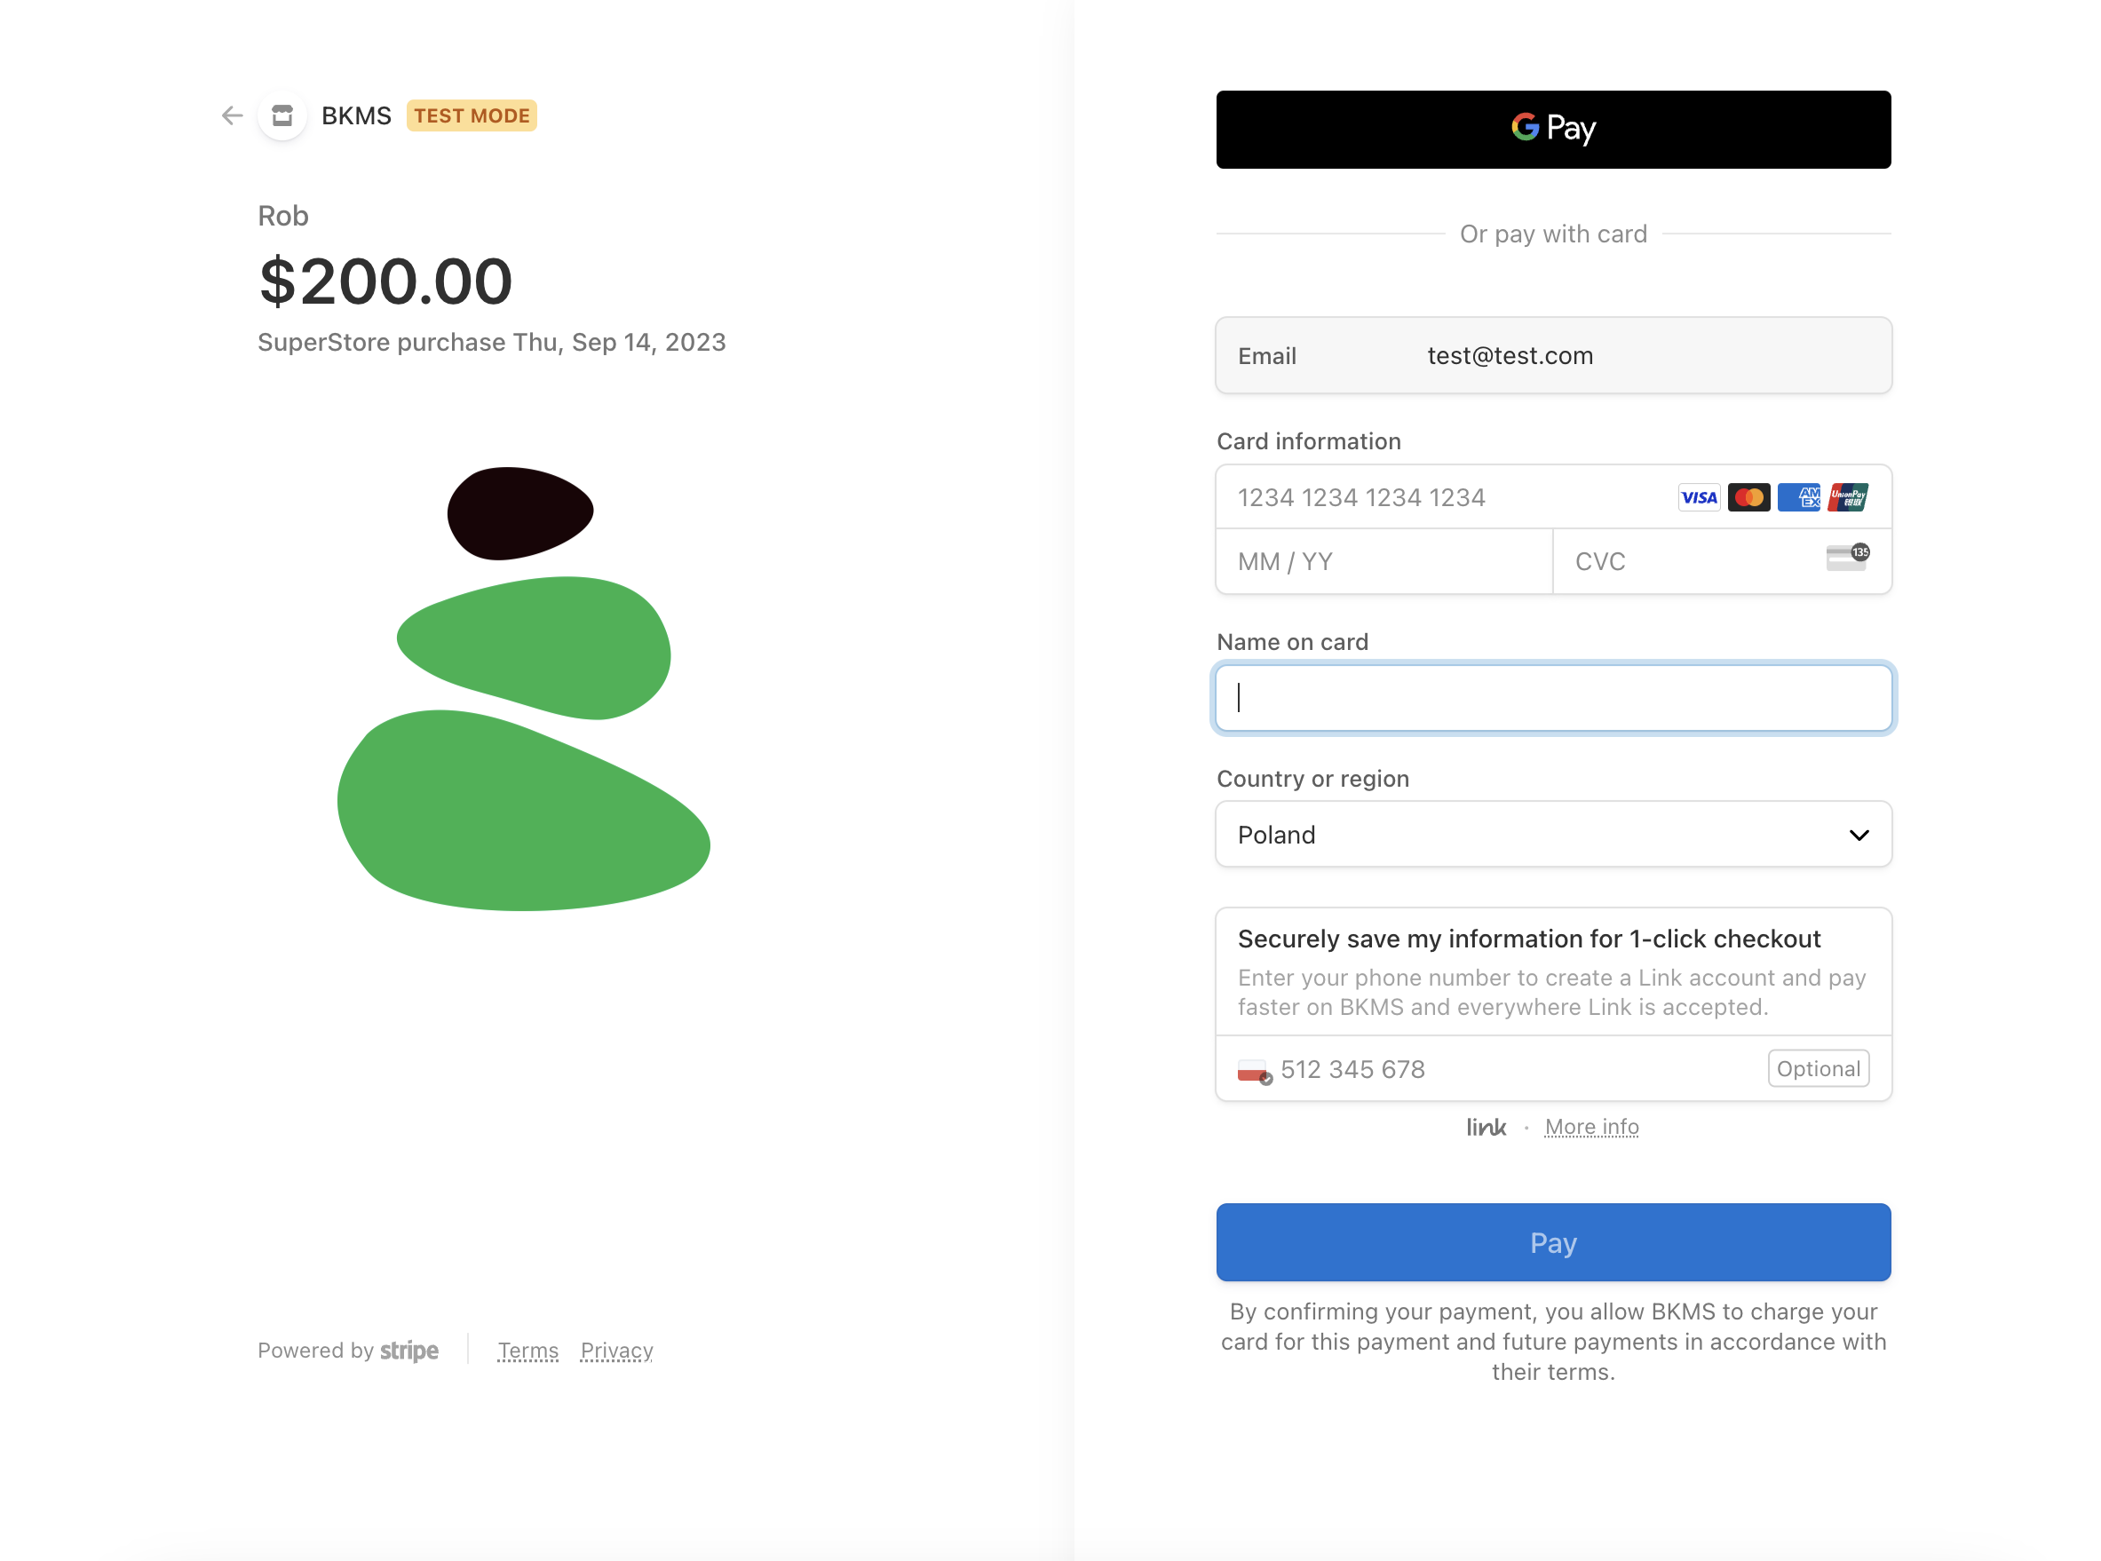Image resolution: width=2101 pixels, height=1561 pixels.
Task: Click the Poland flag phone country selector
Action: [x=1254, y=1071]
